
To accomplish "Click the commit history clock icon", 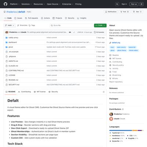I will point(95,32).
